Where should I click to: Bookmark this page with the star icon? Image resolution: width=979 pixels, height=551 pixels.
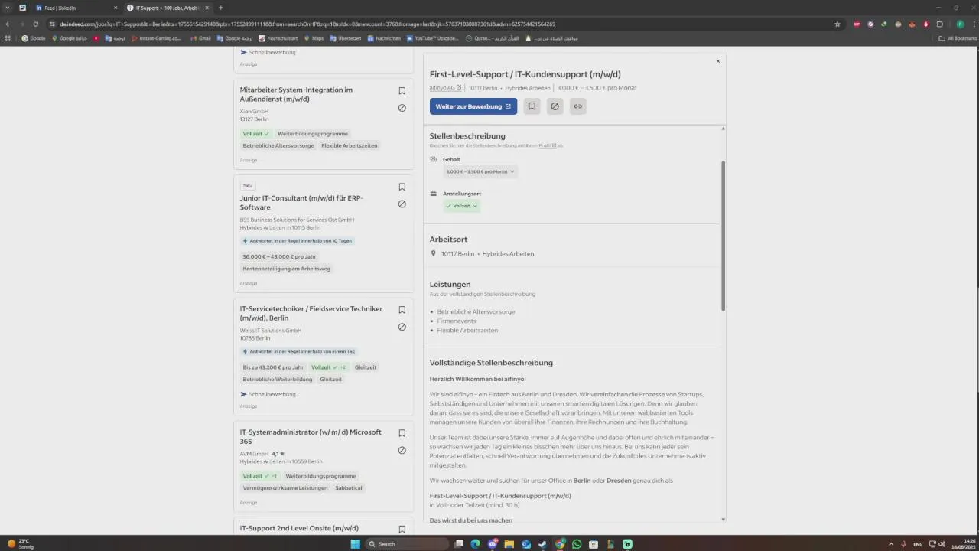click(x=838, y=24)
